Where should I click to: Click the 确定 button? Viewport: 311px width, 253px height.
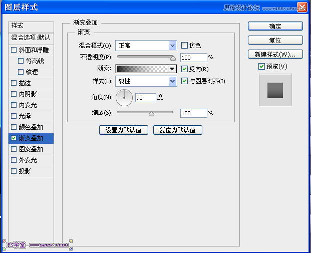click(x=275, y=26)
